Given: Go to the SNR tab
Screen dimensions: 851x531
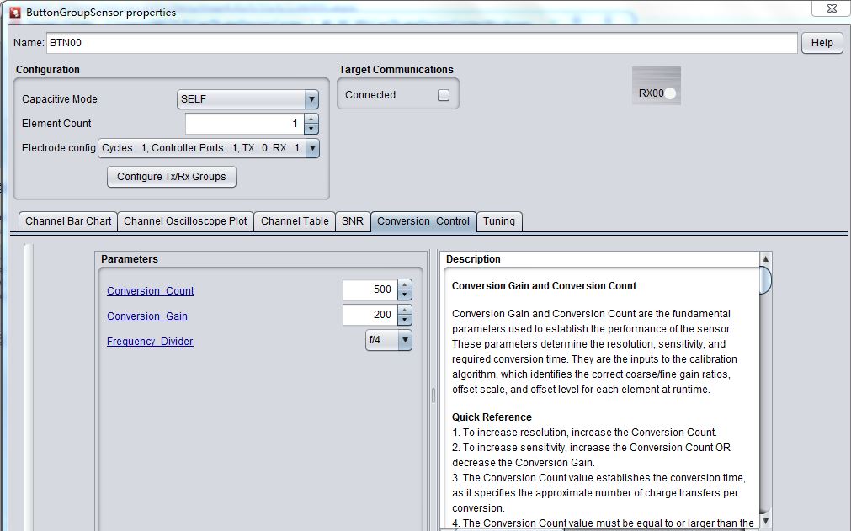Looking at the screenshot, I should point(353,221).
